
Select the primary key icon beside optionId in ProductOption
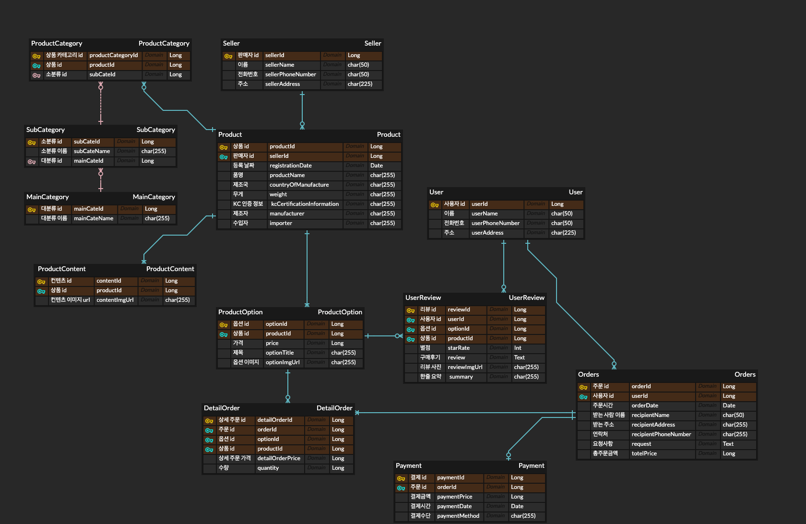pos(224,325)
